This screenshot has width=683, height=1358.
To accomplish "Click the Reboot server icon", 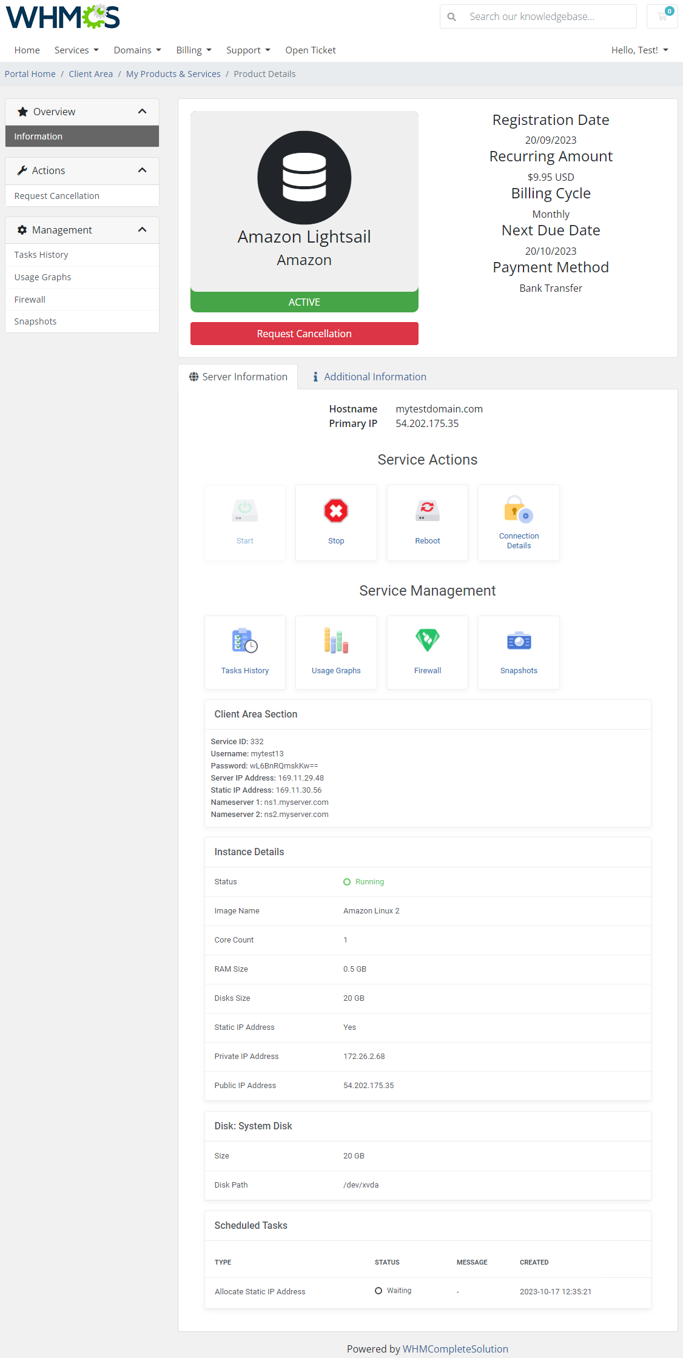I will pyautogui.click(x=427, y=512).
